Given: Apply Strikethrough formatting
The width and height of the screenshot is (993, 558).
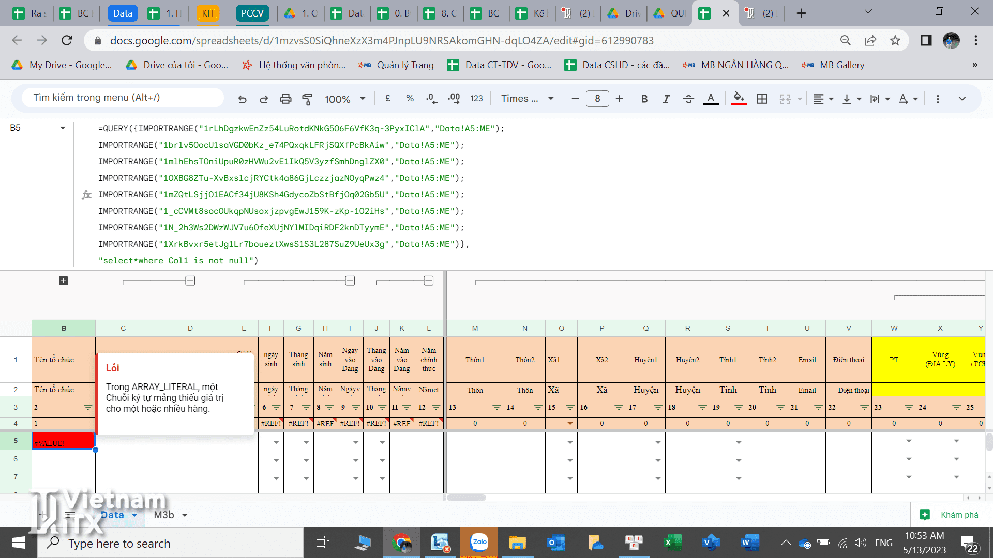Looking at the screenshot, I should [688, 99].
